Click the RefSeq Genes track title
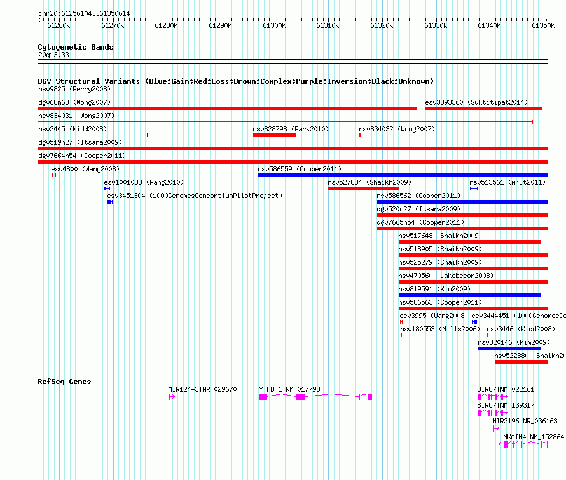The width and height of the screenshot is (566, 480). click(x=64, y=382)
